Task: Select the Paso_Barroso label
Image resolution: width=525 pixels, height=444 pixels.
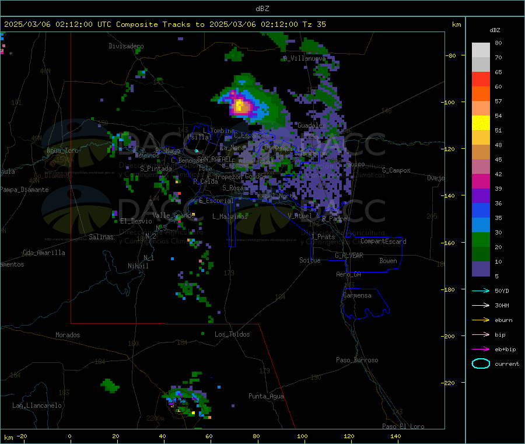Action: pos(357,360)
